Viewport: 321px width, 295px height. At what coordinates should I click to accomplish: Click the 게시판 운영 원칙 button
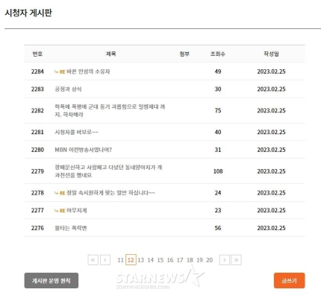(x=52, y=281)
